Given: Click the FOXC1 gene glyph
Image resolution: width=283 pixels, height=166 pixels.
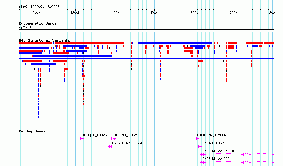Looking at the screenshot, I should click(200, 147).
